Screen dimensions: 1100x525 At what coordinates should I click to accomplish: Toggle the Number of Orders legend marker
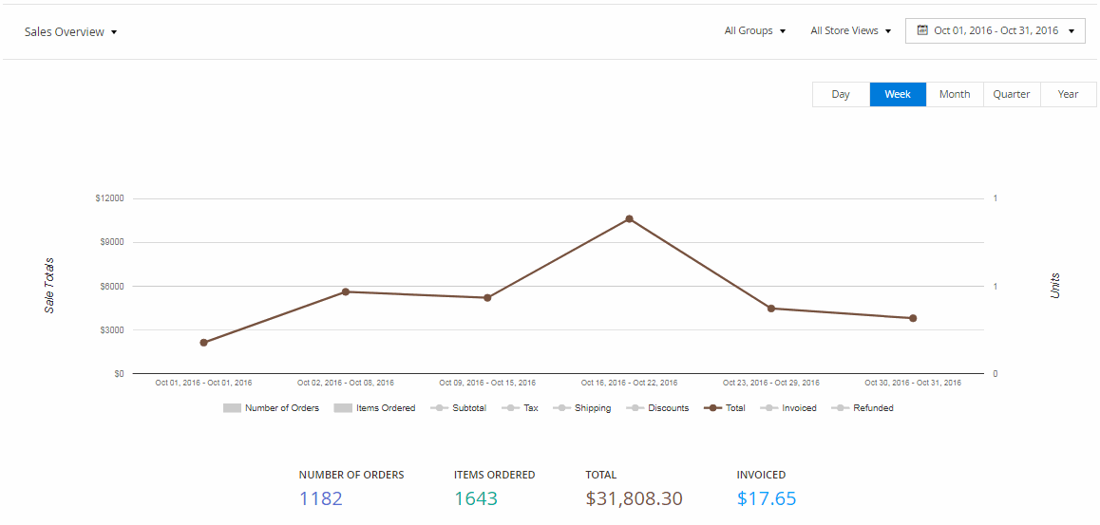[x=232, y=408]
